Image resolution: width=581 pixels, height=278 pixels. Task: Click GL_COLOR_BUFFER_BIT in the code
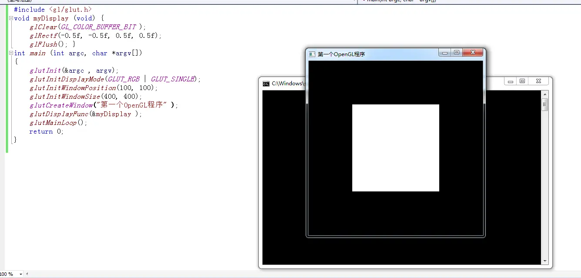98,27
